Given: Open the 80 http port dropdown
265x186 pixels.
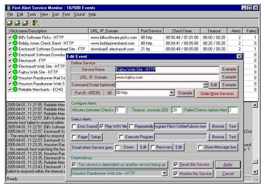Looking at the screenshot, I should (172, 93).
